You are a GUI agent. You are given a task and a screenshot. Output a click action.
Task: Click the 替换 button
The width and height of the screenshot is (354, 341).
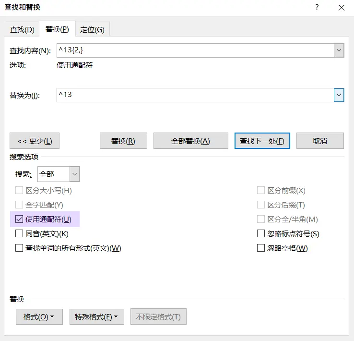point(123,141)
